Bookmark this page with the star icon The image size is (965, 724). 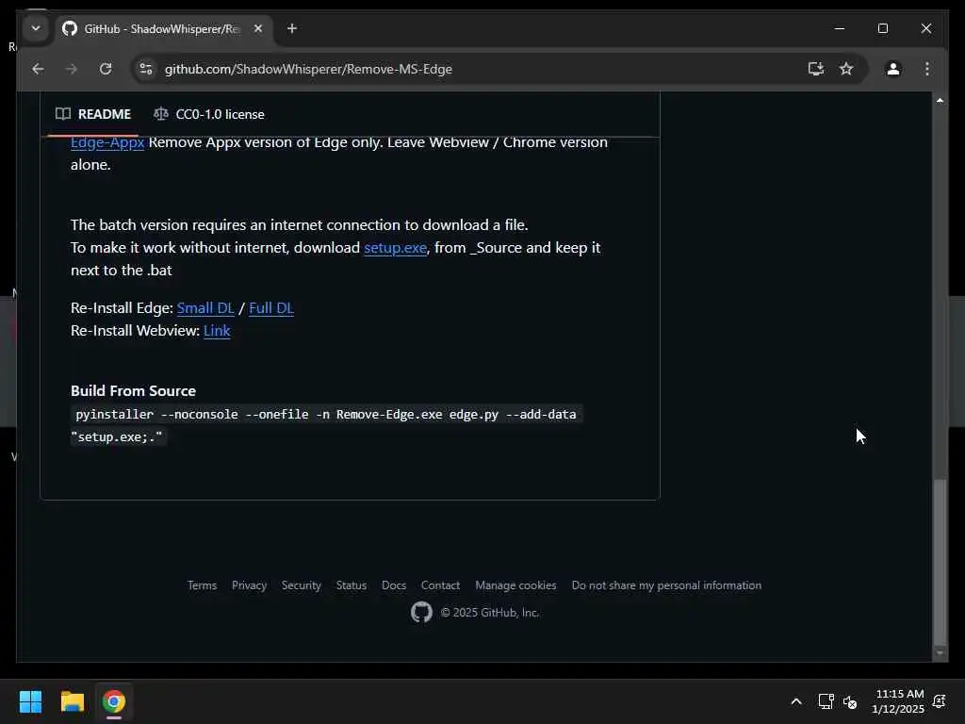pos(846,69)
